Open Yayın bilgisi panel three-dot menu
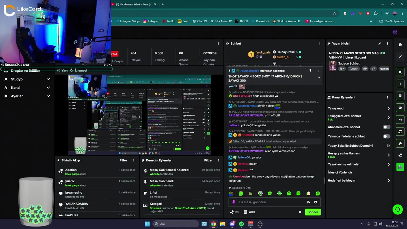This screenshot has height=229, width=407. pos(387,44)
